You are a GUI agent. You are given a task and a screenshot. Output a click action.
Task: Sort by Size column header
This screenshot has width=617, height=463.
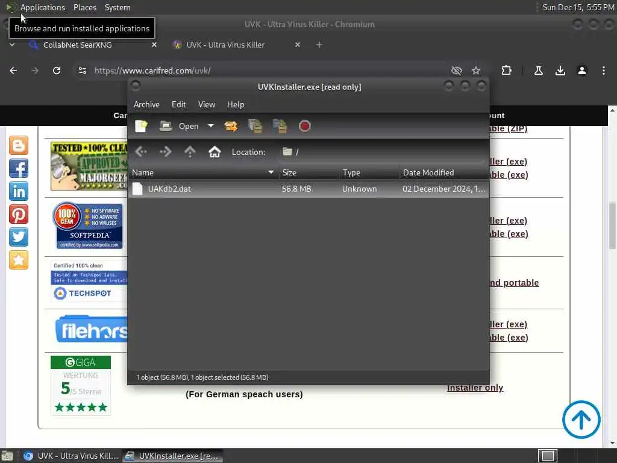[309, 172]
